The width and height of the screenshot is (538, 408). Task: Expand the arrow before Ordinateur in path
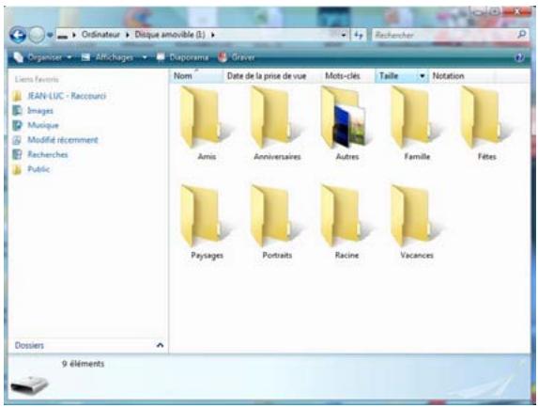point(74,35)
